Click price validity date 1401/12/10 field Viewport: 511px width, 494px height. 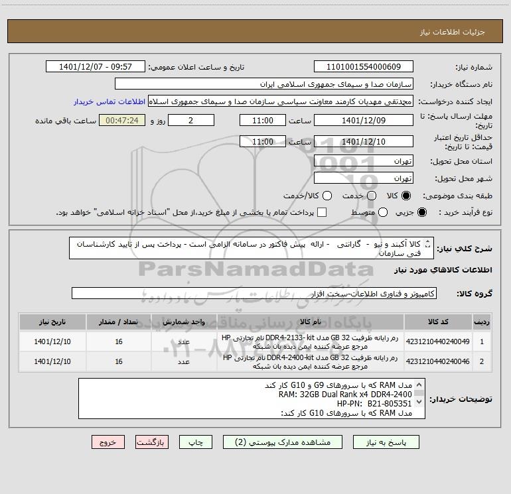[364, 141]
